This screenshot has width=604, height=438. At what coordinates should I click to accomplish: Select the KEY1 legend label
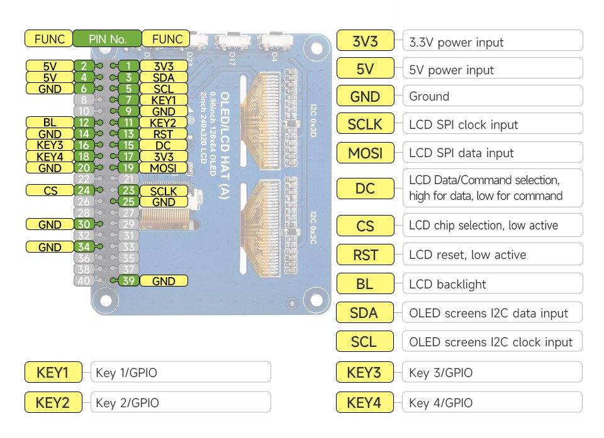click(53, 372)
